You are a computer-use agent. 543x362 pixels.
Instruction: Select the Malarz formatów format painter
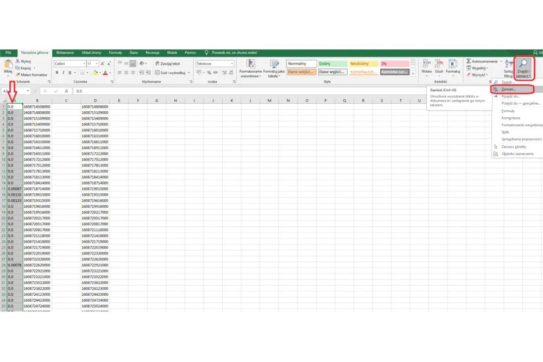click(x=31, y=75)
